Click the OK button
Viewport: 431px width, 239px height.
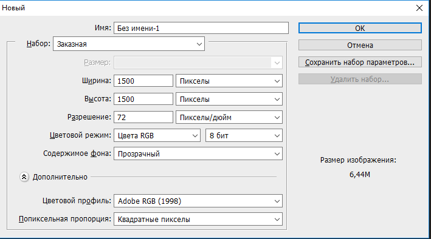pos(360,28)
